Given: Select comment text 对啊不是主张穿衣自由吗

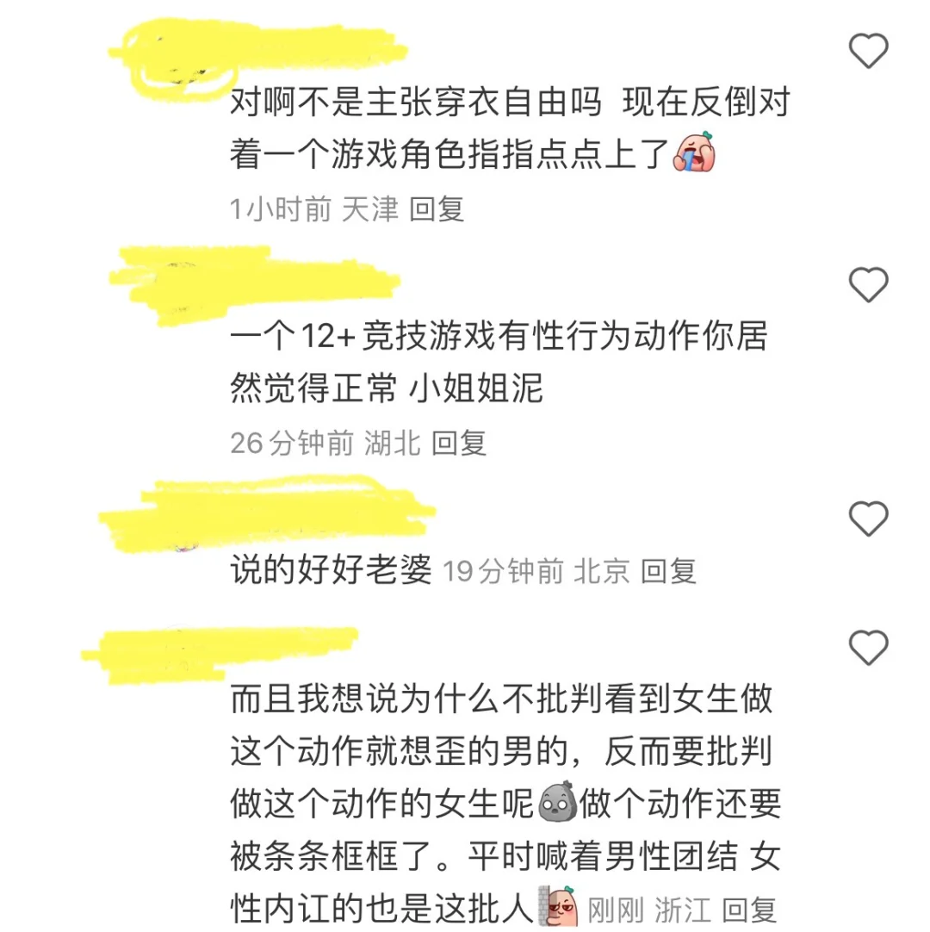Looking at the screenshot, I should pyautogui.click(x=416, y=102).
